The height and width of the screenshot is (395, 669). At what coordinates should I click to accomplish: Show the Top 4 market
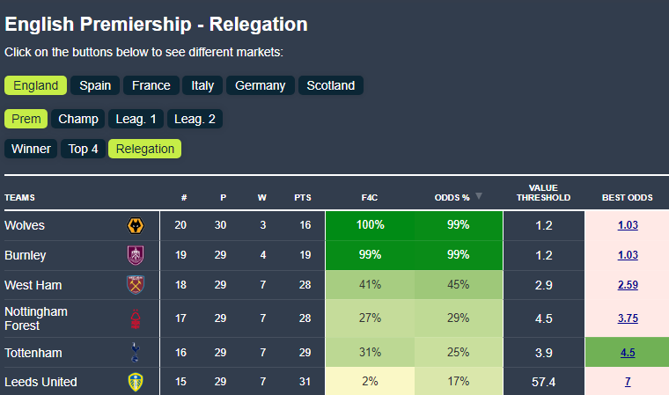[84, 149]
